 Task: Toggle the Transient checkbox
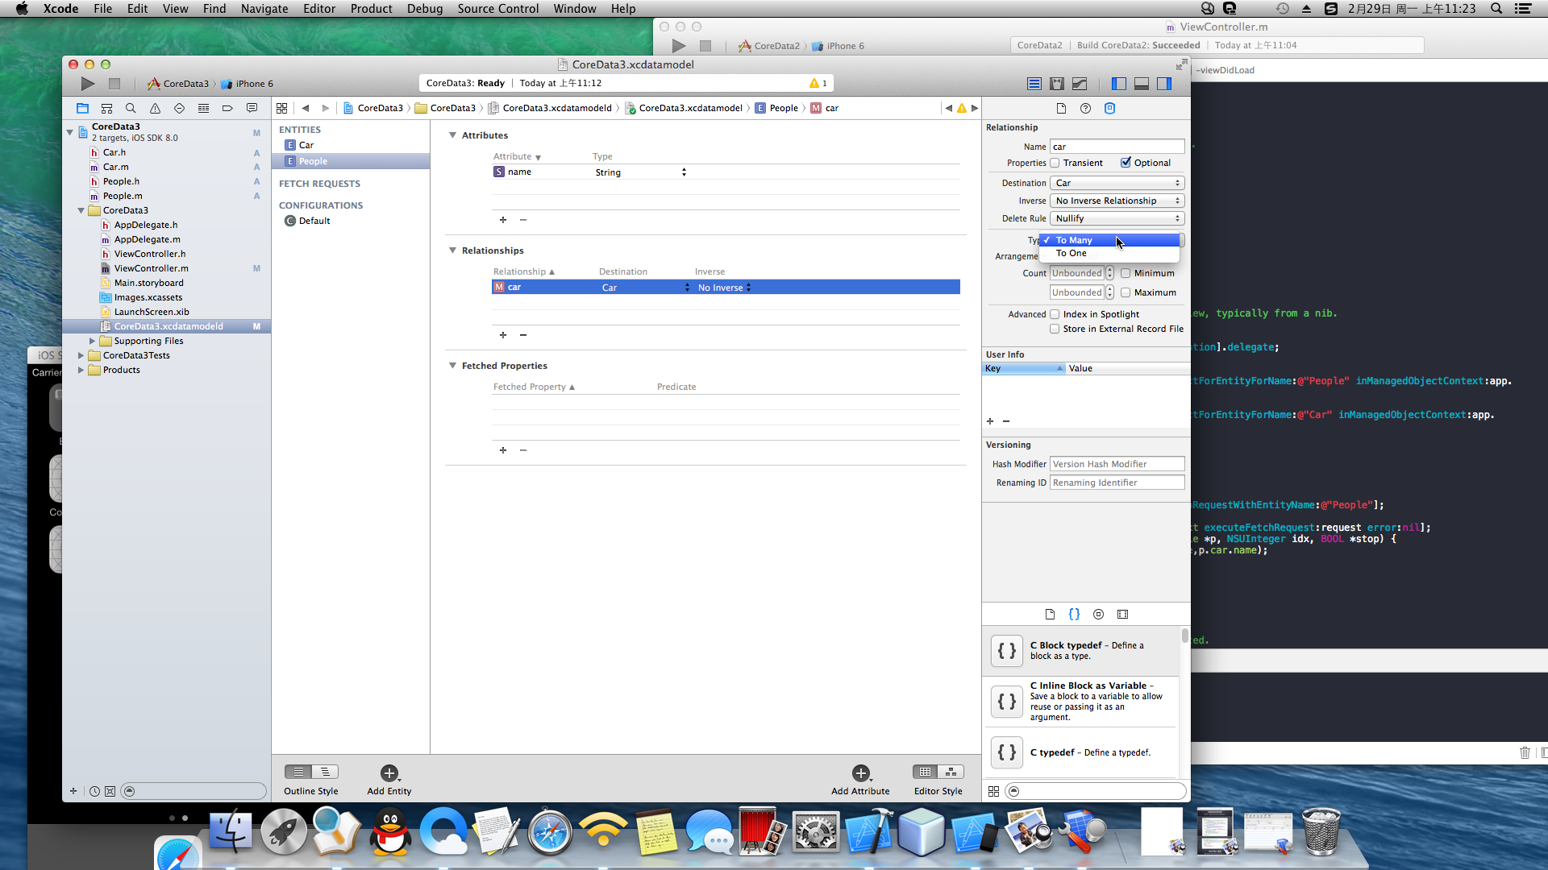coord(1055,163)
